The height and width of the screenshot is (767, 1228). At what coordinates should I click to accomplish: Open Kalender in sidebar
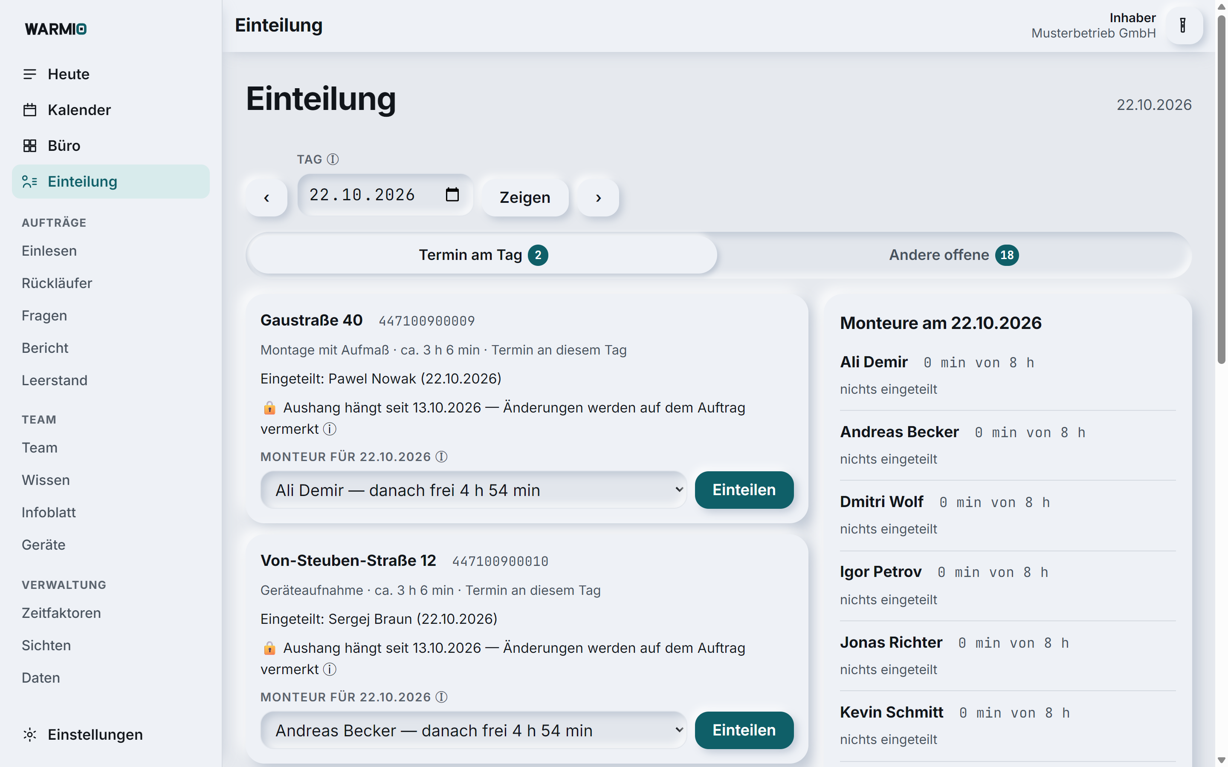[x=110, y=110]
